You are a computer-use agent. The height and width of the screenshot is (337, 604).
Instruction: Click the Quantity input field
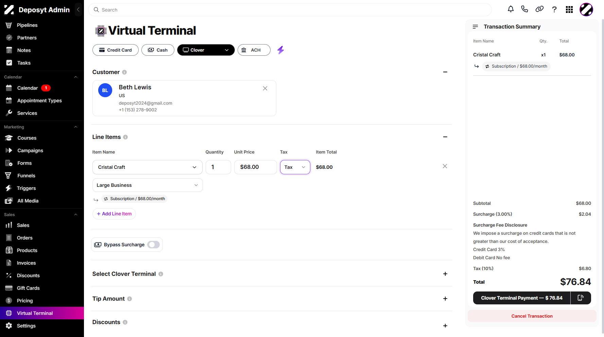point(218,167)
